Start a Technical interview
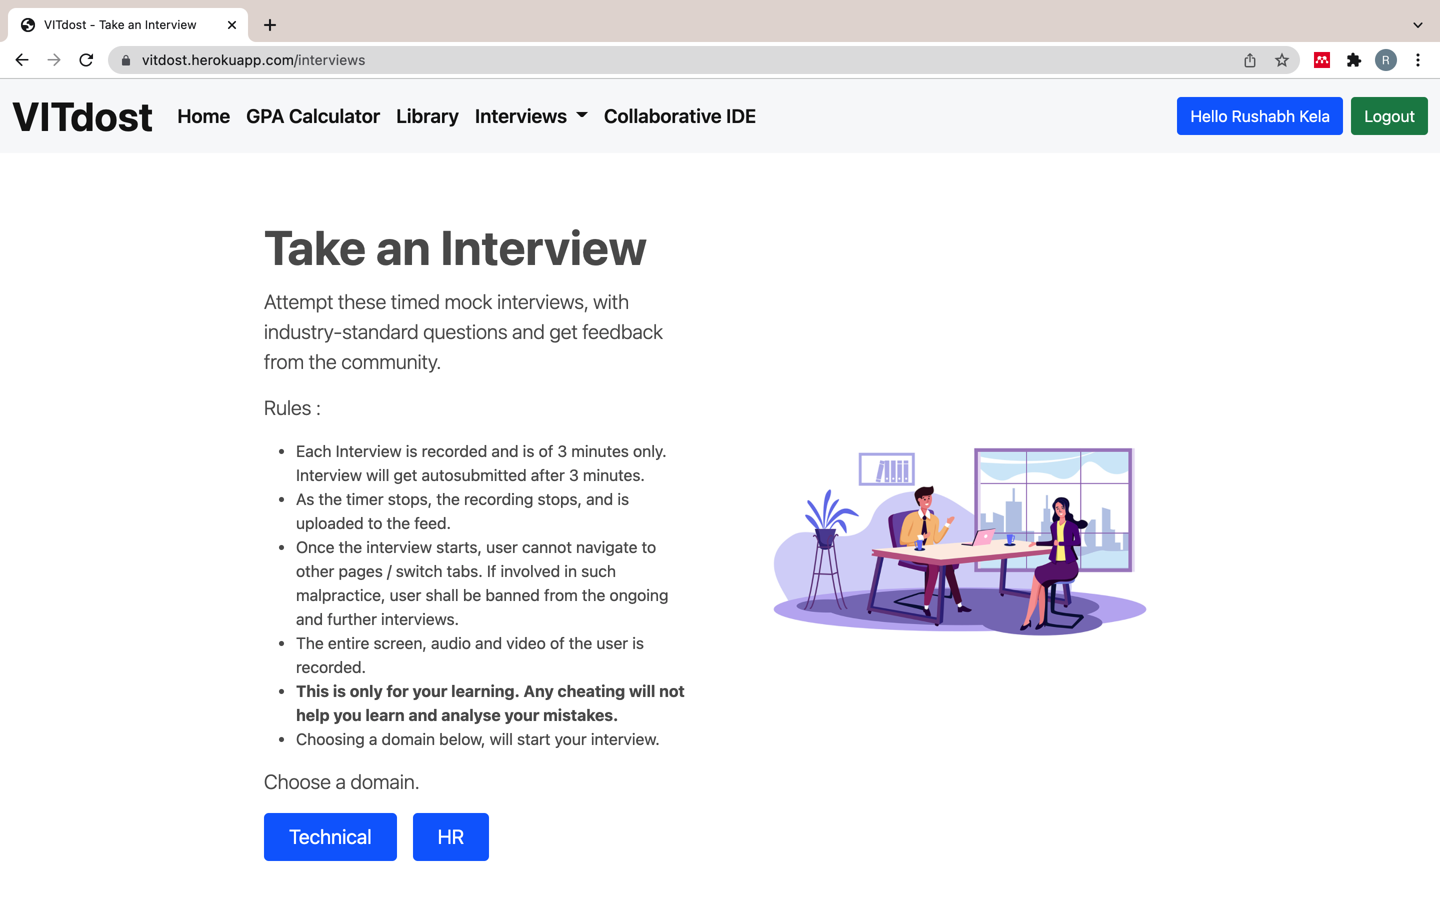Image resolution: width=1440 pixels, height=900 pixels. [330, 837]
